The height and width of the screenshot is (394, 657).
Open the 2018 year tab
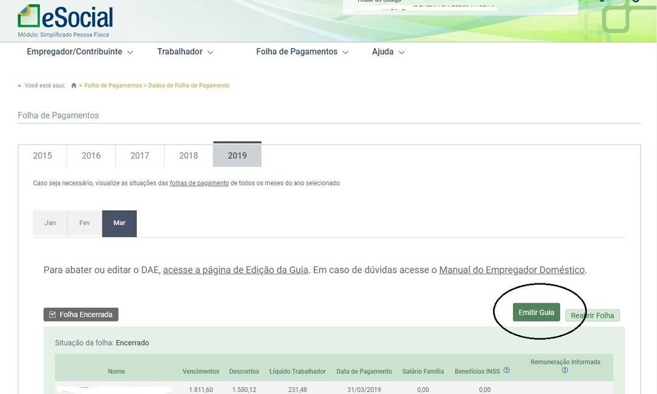tap(188, 155)
